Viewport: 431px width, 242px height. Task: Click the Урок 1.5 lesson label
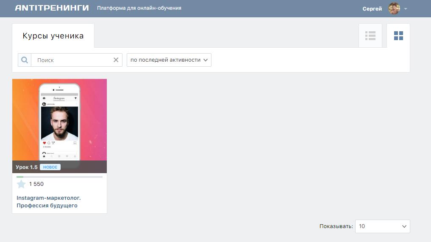27,167
